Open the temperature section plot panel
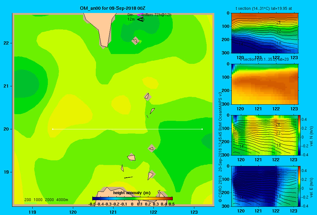Viewport: 317px width, 215px height. coord(265,33)
